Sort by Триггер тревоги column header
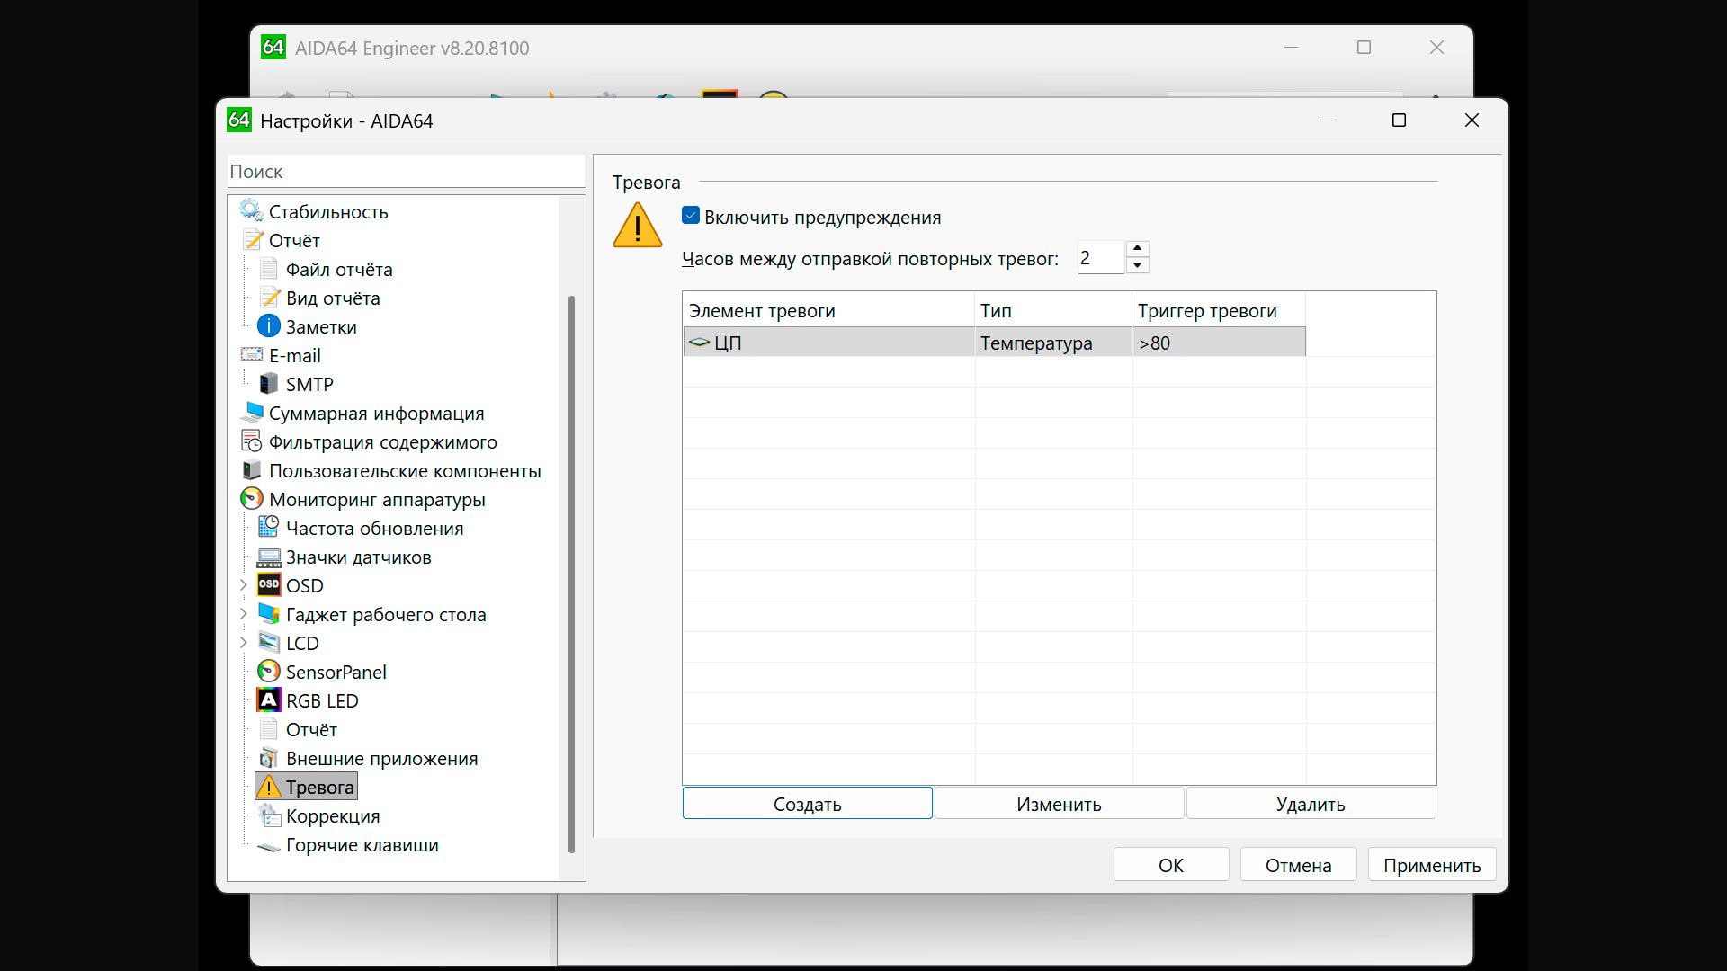The height and width of the screenshot is (971, 1727). [x=1219, y=310]
